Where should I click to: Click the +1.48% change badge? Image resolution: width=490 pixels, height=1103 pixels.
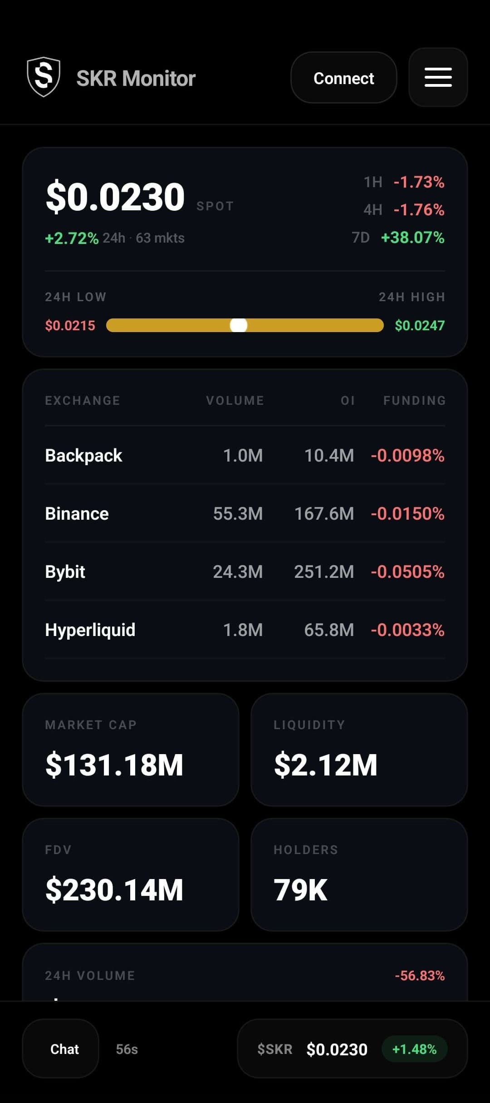coord(414,1049)
